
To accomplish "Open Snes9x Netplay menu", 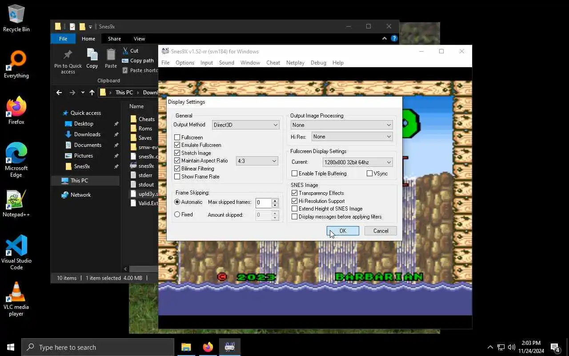I will tap(295, 63).
